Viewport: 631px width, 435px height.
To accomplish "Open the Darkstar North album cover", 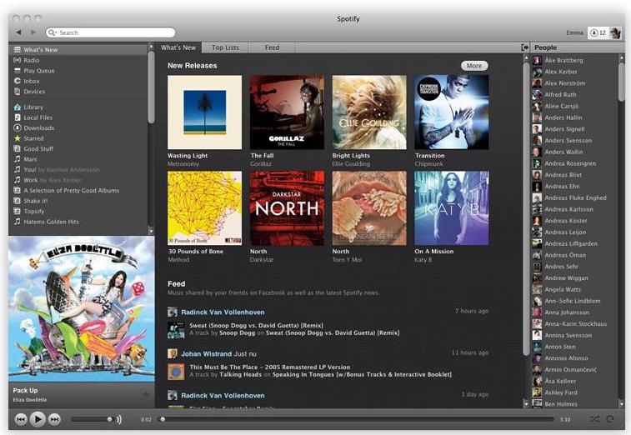I will pyautogui.click(x=287, y=208).
